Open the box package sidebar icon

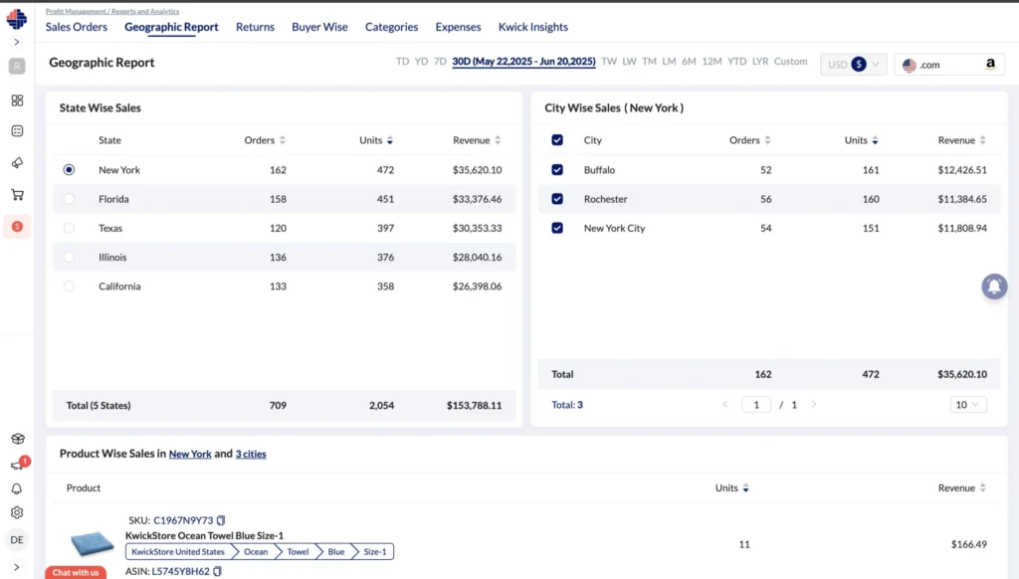[18, 439]
